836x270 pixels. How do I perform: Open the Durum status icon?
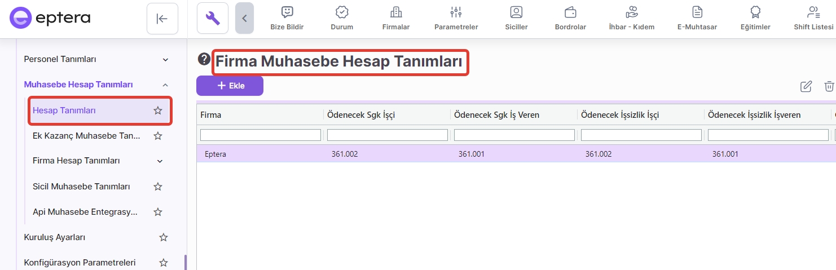pyautogui.click(x=342, y=12)
